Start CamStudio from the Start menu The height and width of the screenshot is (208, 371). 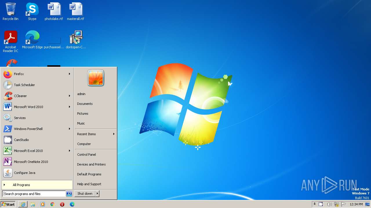coord(37,140)
